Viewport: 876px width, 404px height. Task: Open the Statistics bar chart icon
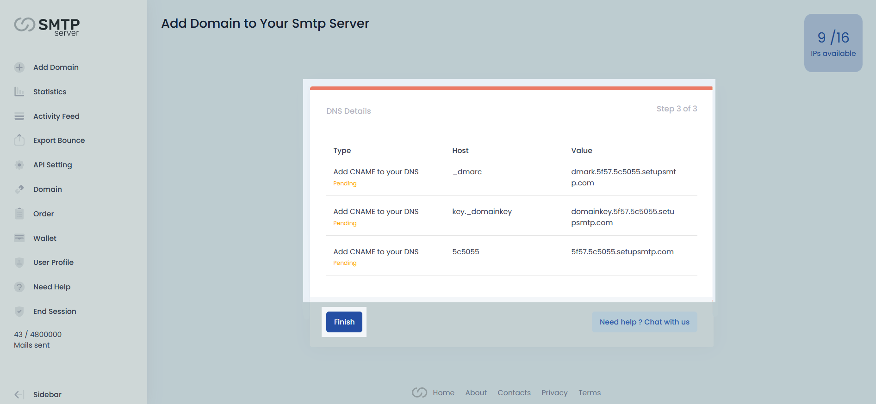coord(19,92)
